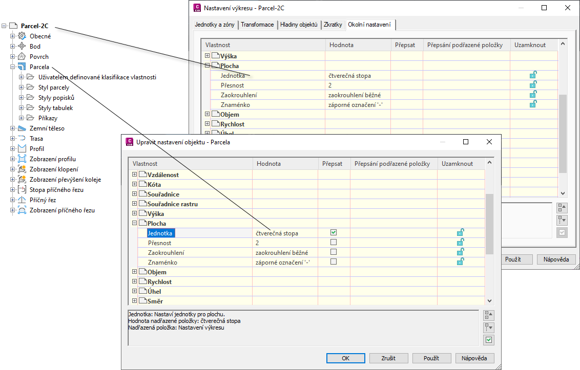Viewport: 580px width, 370px height.
Task: Open Jednotky a zóny tab
Action: tap(215, 25)
